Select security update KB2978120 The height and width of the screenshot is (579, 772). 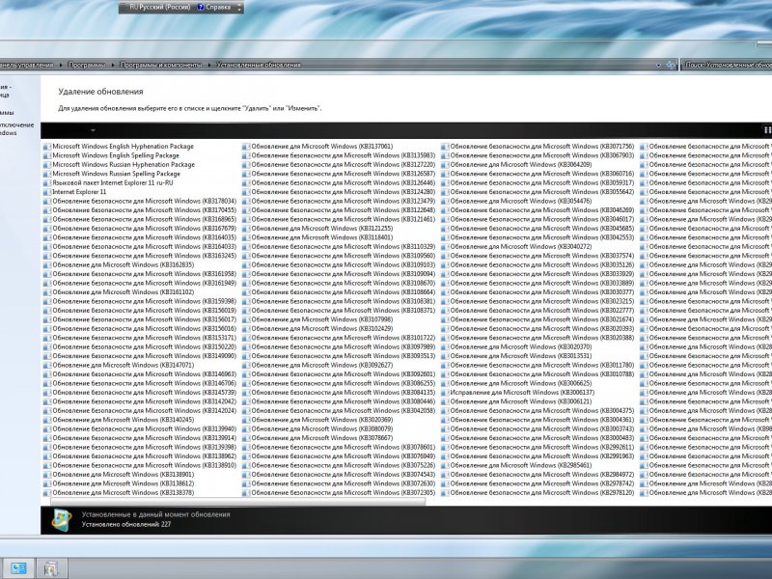538,492
